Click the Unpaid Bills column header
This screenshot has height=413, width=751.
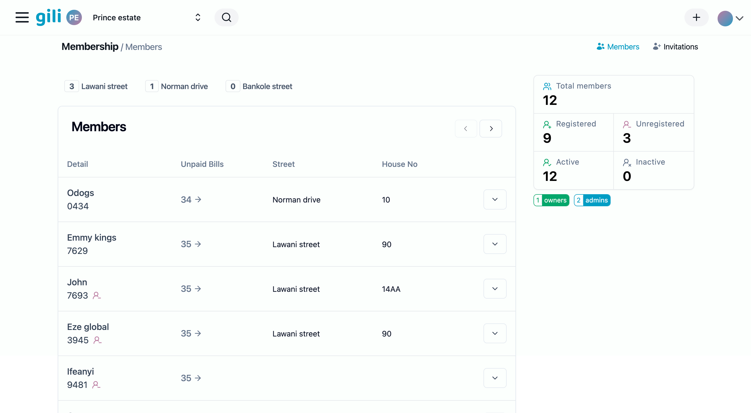pyautogui.click(x=202, y=164)
